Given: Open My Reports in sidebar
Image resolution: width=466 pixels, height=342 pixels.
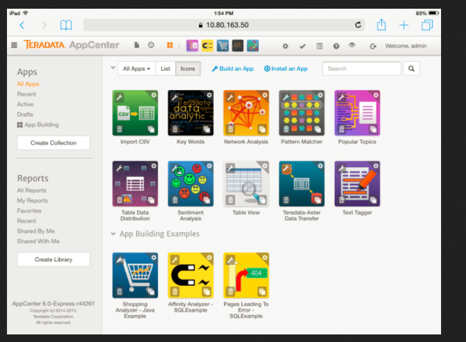Looking at the screenshot, I should click(x=32, y=200).
